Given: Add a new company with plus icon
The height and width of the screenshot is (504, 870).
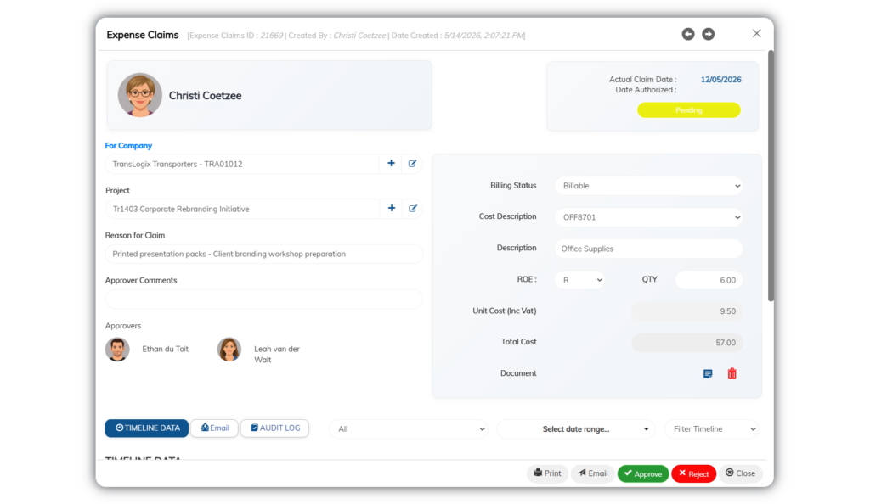Looking at the screenshot, I should point(391,164).
